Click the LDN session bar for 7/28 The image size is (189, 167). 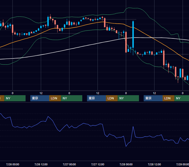pos(168,98)
